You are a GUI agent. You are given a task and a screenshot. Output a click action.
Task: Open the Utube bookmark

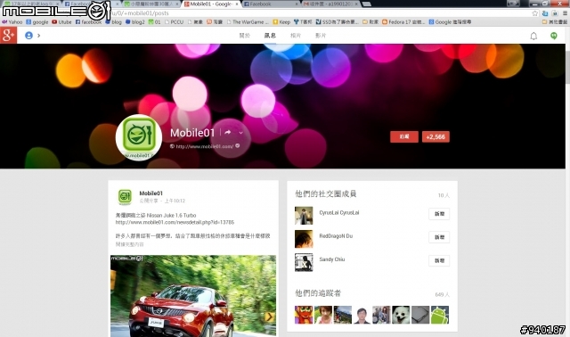point(61,21)
